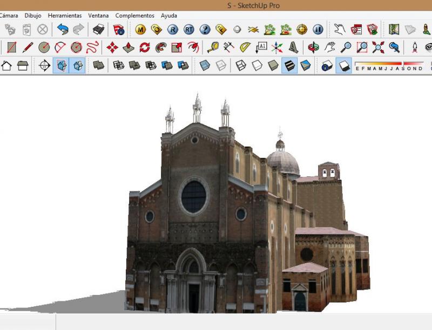The height and width of the screenshot is (330, 432).
Task: Select the Orbit tool
Action: 314,47
